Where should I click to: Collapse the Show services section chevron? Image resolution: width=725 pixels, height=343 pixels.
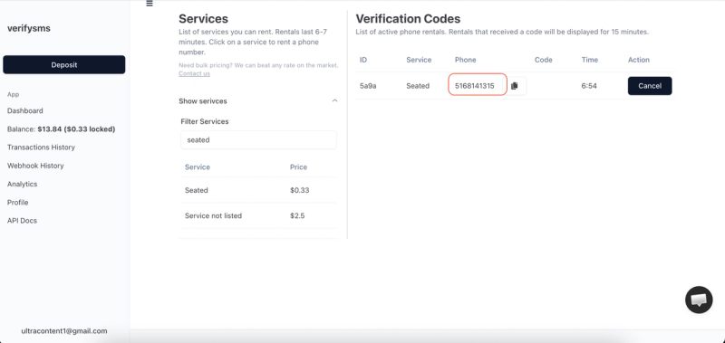coord(334,100)
